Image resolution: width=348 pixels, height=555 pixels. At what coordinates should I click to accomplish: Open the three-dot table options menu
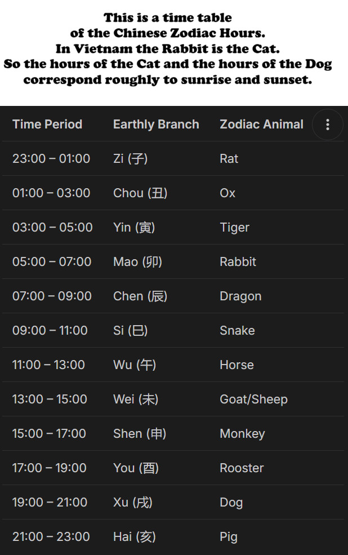point(328,125)
